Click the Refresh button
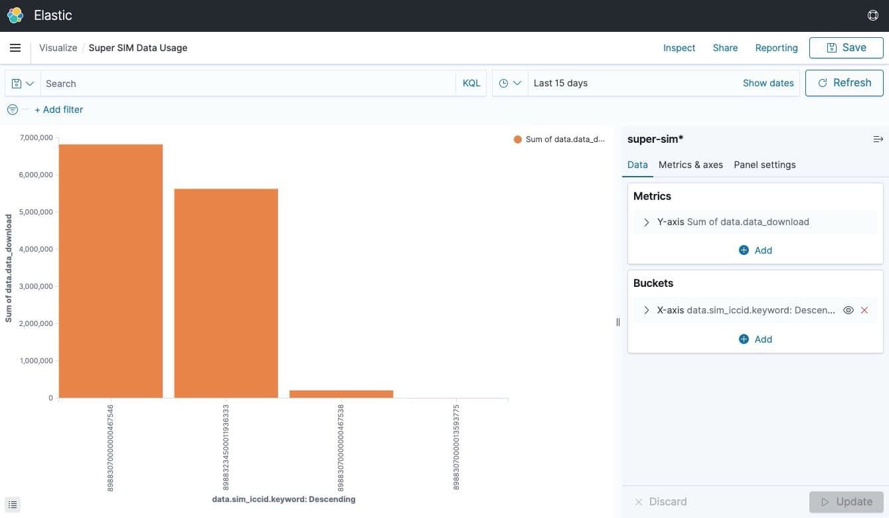The width and height of the screenshot is (889, 518). (844, 83)
